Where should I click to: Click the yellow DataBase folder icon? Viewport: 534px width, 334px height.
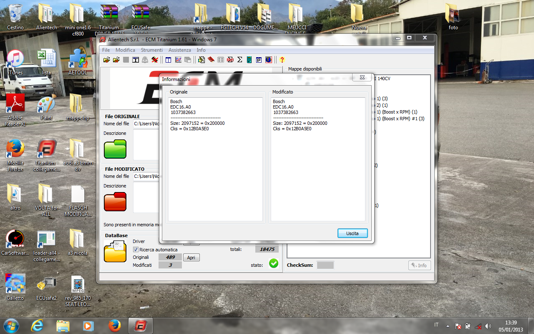coord(115,252)
